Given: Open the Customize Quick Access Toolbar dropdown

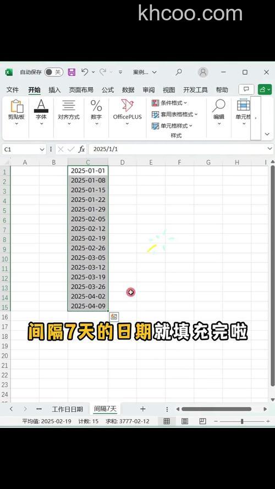Looking at the screenshot, I should pos(120,73).
